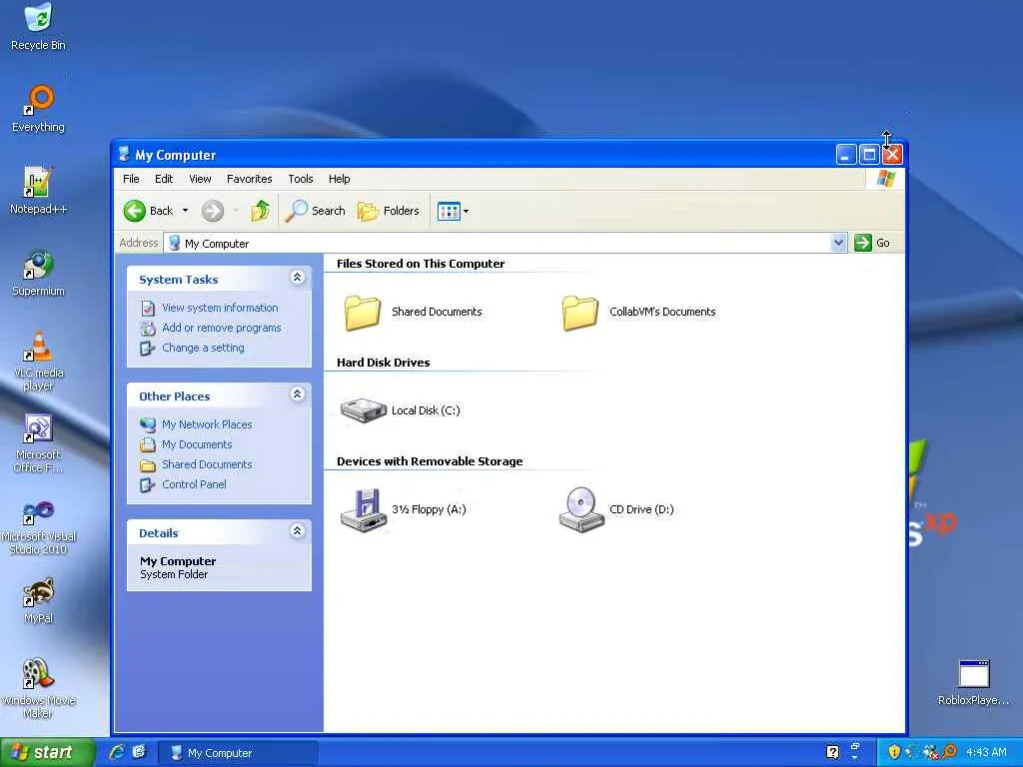
Task: Collapse the Other Places panel
Action: click(x=297, y=394)
